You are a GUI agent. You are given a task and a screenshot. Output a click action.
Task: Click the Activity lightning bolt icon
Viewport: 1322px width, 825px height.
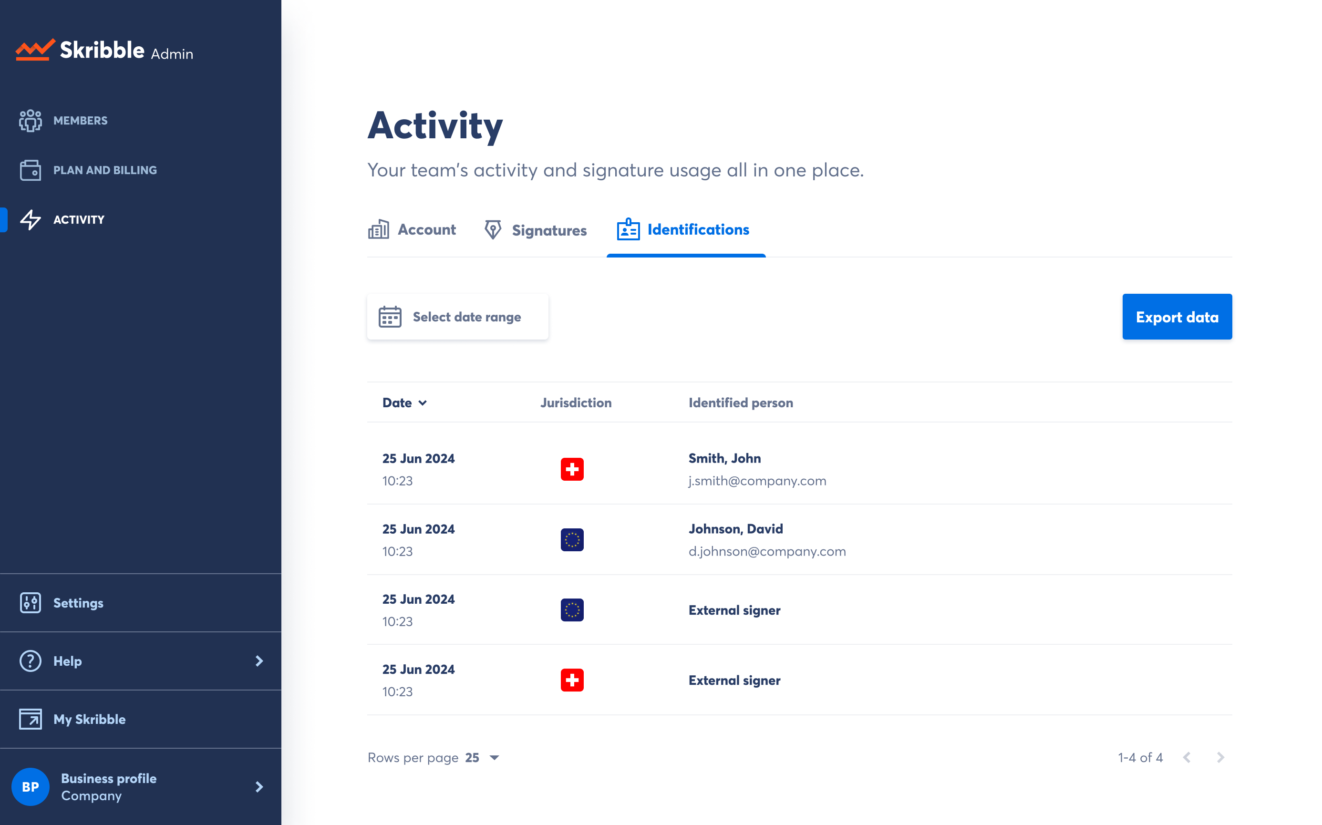pos(30,220)
